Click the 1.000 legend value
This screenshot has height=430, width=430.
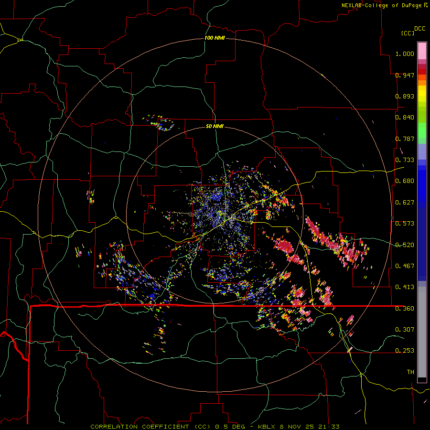pyautogui.click(x=405, y=54)
